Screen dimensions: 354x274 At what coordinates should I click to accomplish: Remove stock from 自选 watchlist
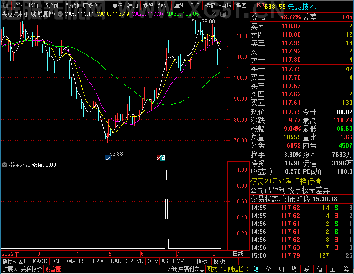[x=226, y=5]
